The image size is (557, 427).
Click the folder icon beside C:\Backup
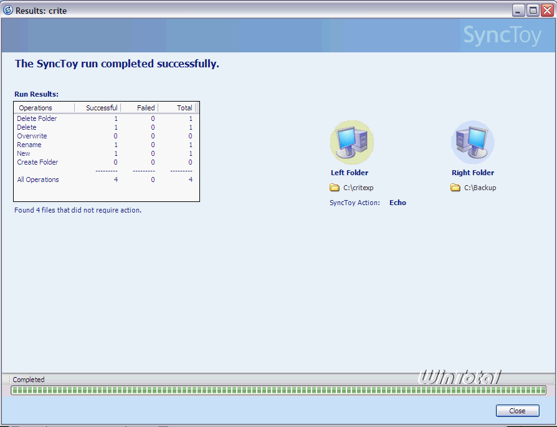point(455,188)
